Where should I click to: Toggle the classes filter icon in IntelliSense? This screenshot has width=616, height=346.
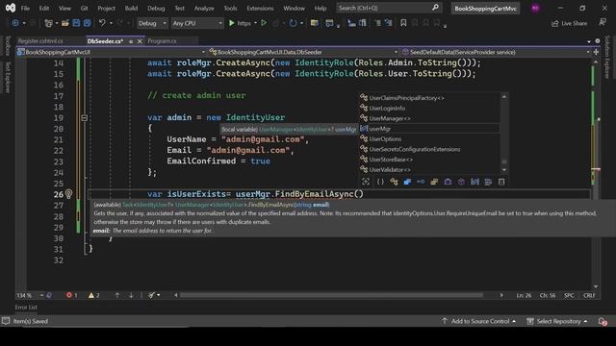[394, 182]
